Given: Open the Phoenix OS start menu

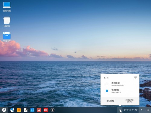Looking at the screenshot, I should point(4,110).
